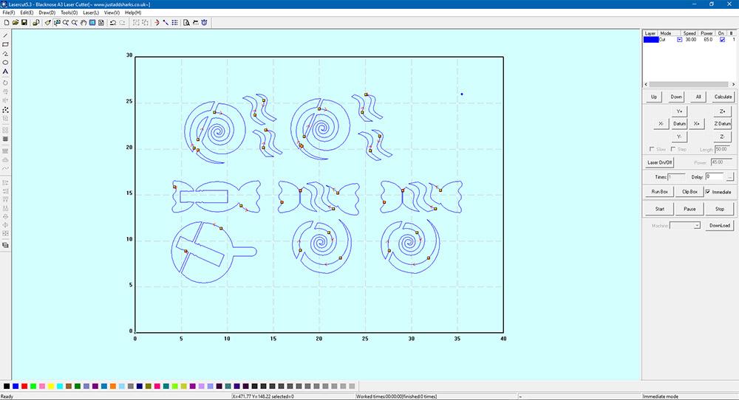Click the brush clean icon in toolbar
Viewport: 739px width, 400px height.
pyautogui.click(x=48, y=23)
